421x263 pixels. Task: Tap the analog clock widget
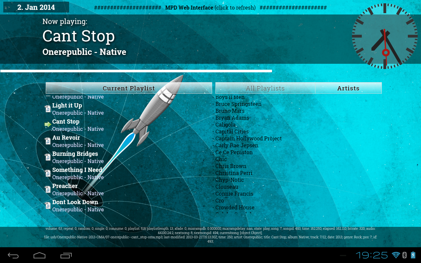click(384, 36)
